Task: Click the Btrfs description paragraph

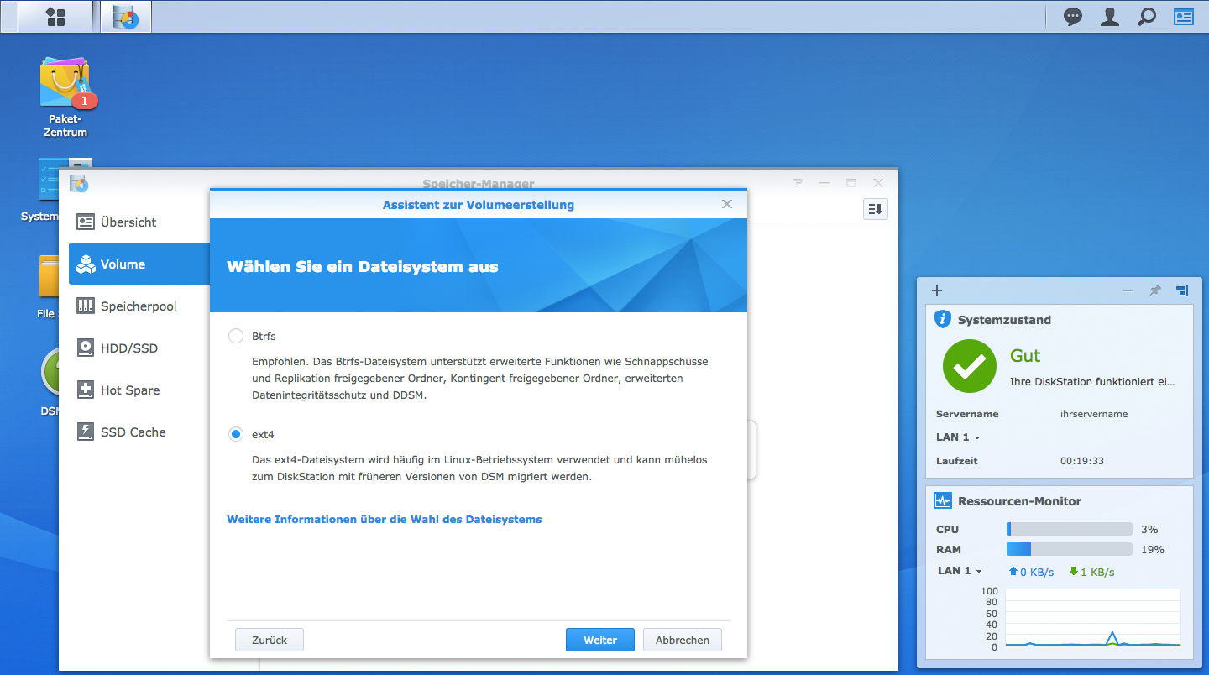Action: (x=479, y=379)
